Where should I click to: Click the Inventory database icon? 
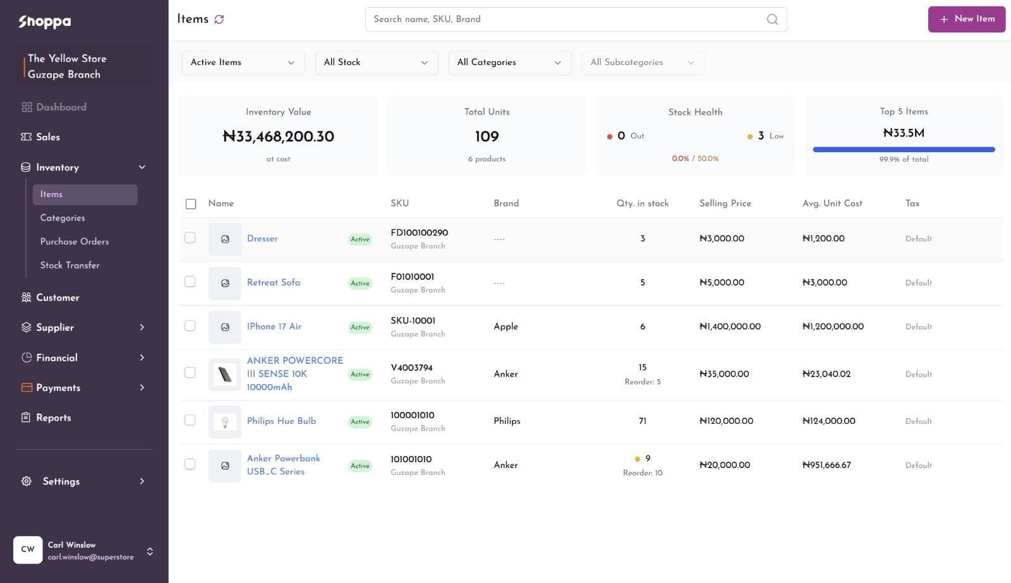click(26, 167)
